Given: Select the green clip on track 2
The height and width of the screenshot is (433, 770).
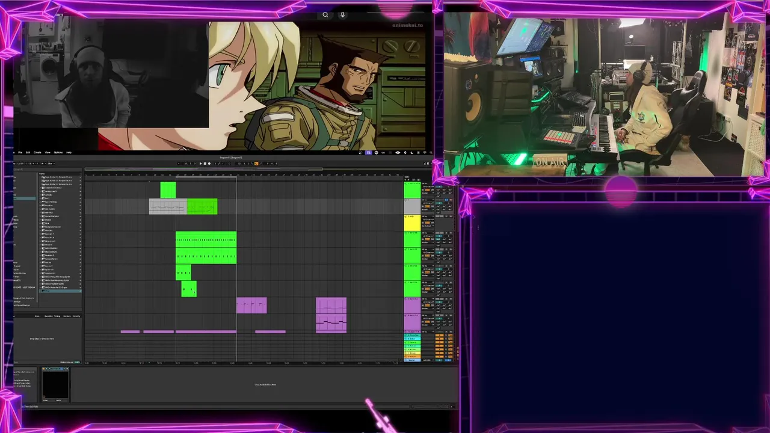Looking at the screenshot, I should coord(202,206).
